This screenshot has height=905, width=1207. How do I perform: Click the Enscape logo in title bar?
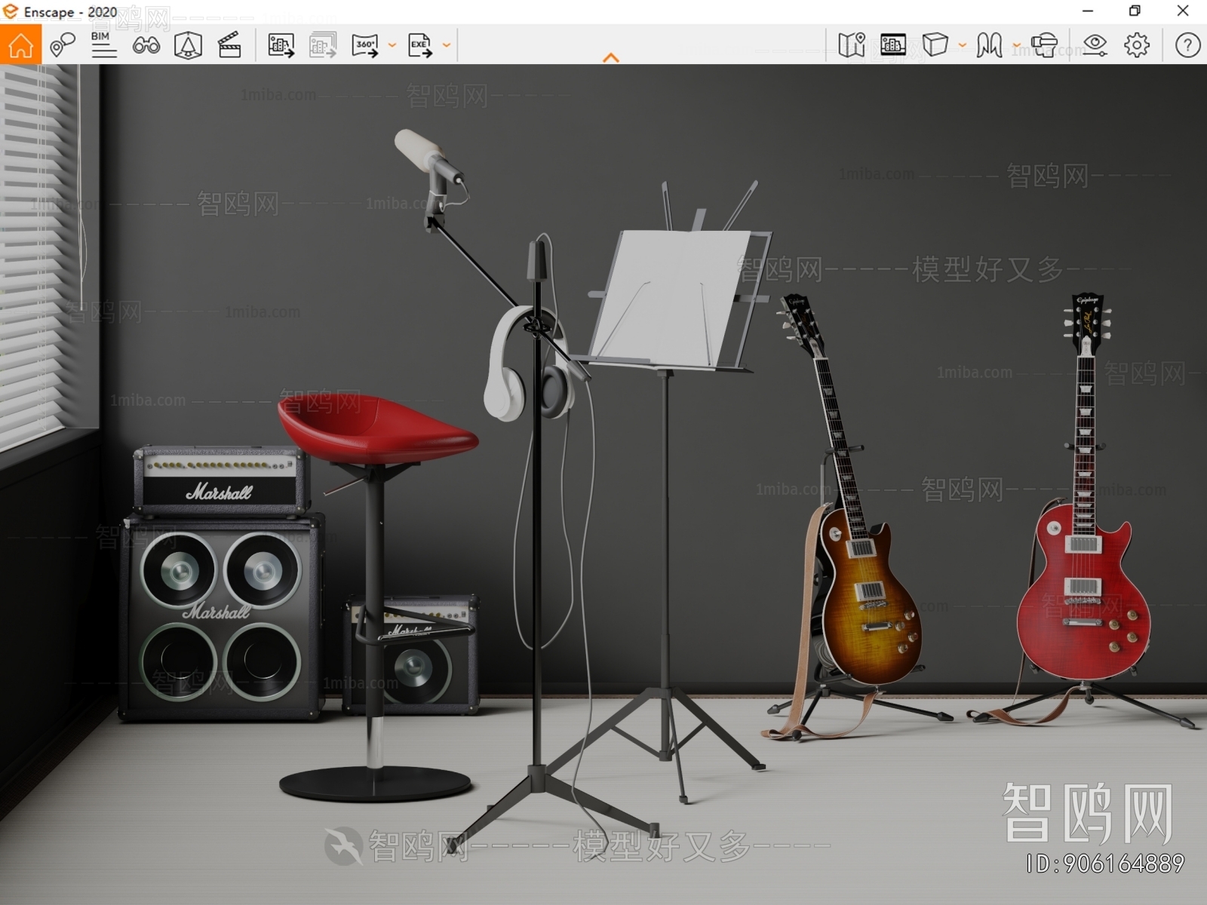11,11
